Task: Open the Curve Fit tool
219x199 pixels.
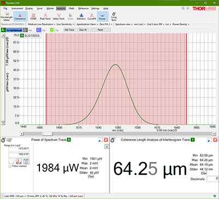Action: point(91,16)
